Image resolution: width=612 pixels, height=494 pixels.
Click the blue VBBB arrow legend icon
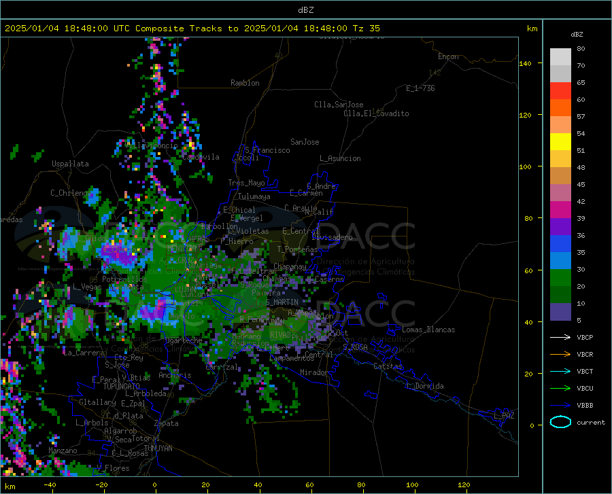[x=560, y=405]
